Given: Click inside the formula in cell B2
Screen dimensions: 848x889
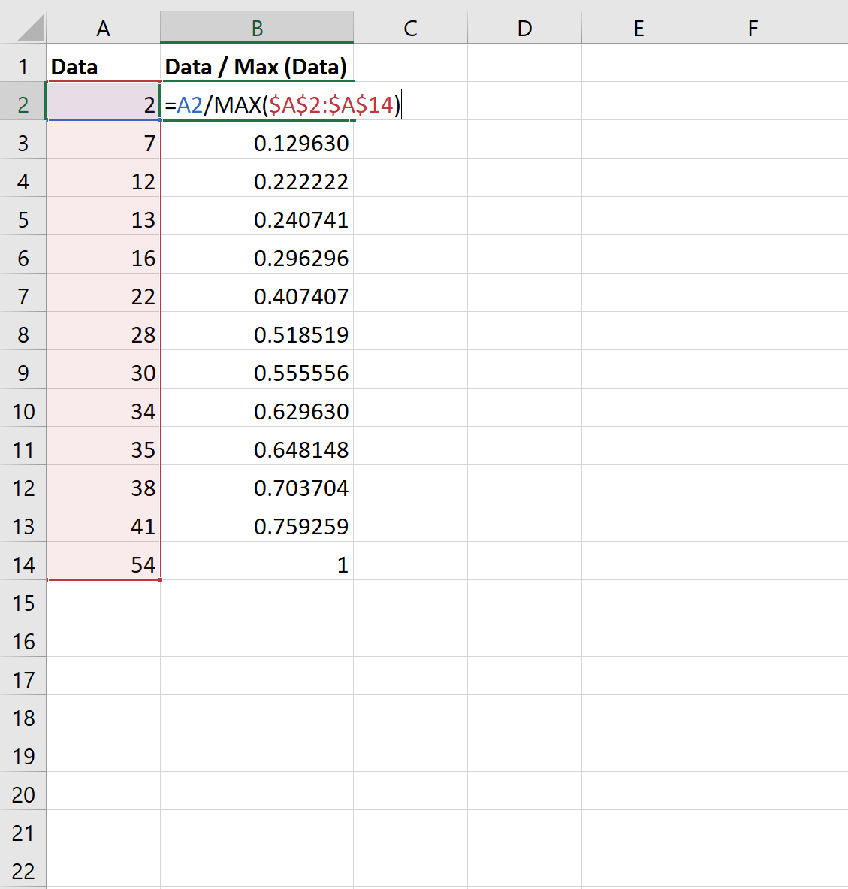Looking at the screenshot, I should point(283,105).
